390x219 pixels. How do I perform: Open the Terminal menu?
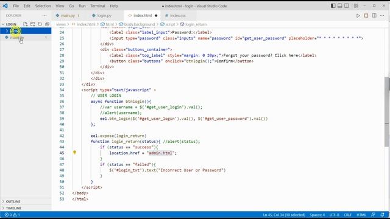click(x=97, y=5)
